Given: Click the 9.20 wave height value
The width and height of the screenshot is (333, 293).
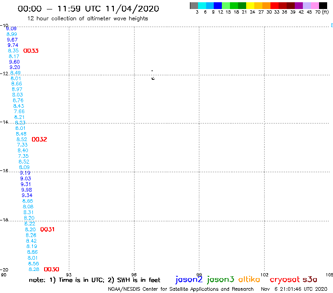Looking at the screenshot, I should (x=15, y=68).
